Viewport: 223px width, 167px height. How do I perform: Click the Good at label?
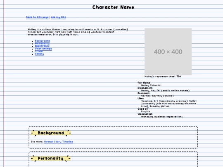pos(142,109)
